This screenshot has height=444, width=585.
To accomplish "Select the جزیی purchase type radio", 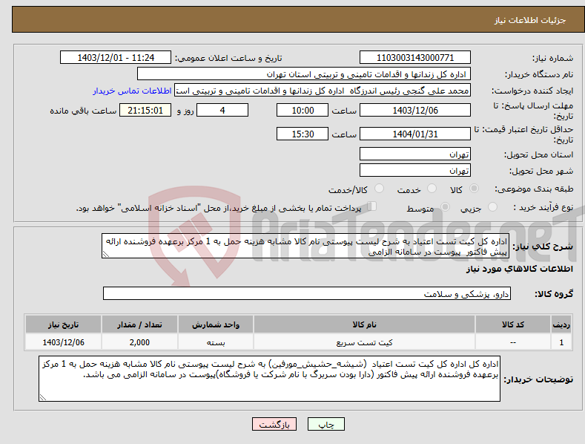I will 492,206.
